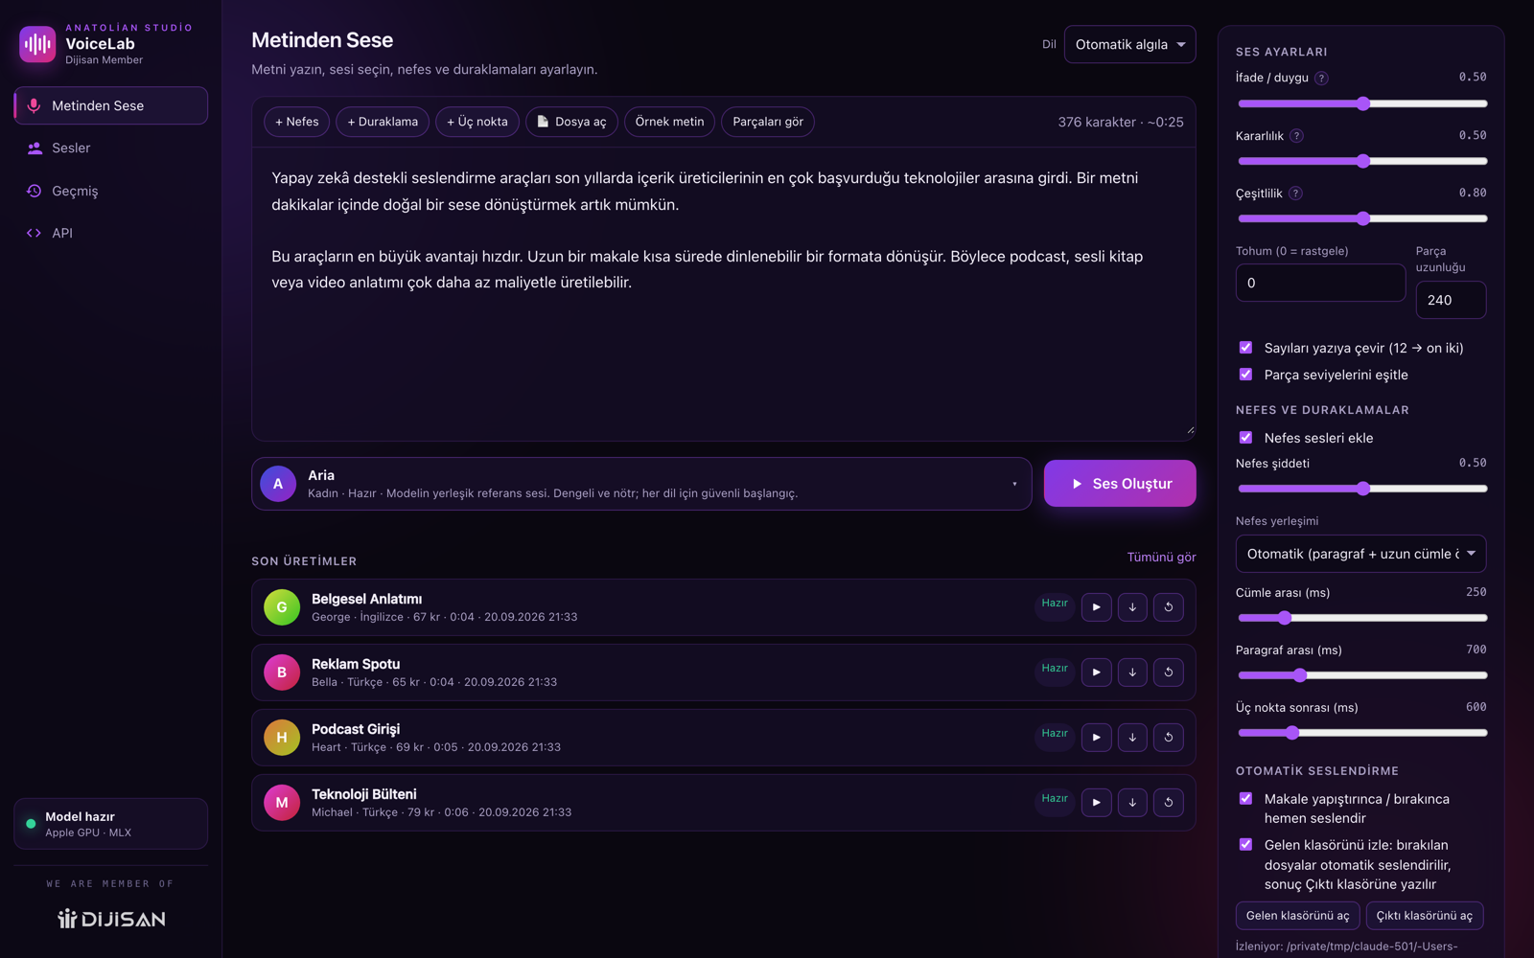Toggle Gelen klasörünü izle checkbox
The height and width of the screenshot is (958, 1534).
pyautogui.click(x=1245, y=845)
